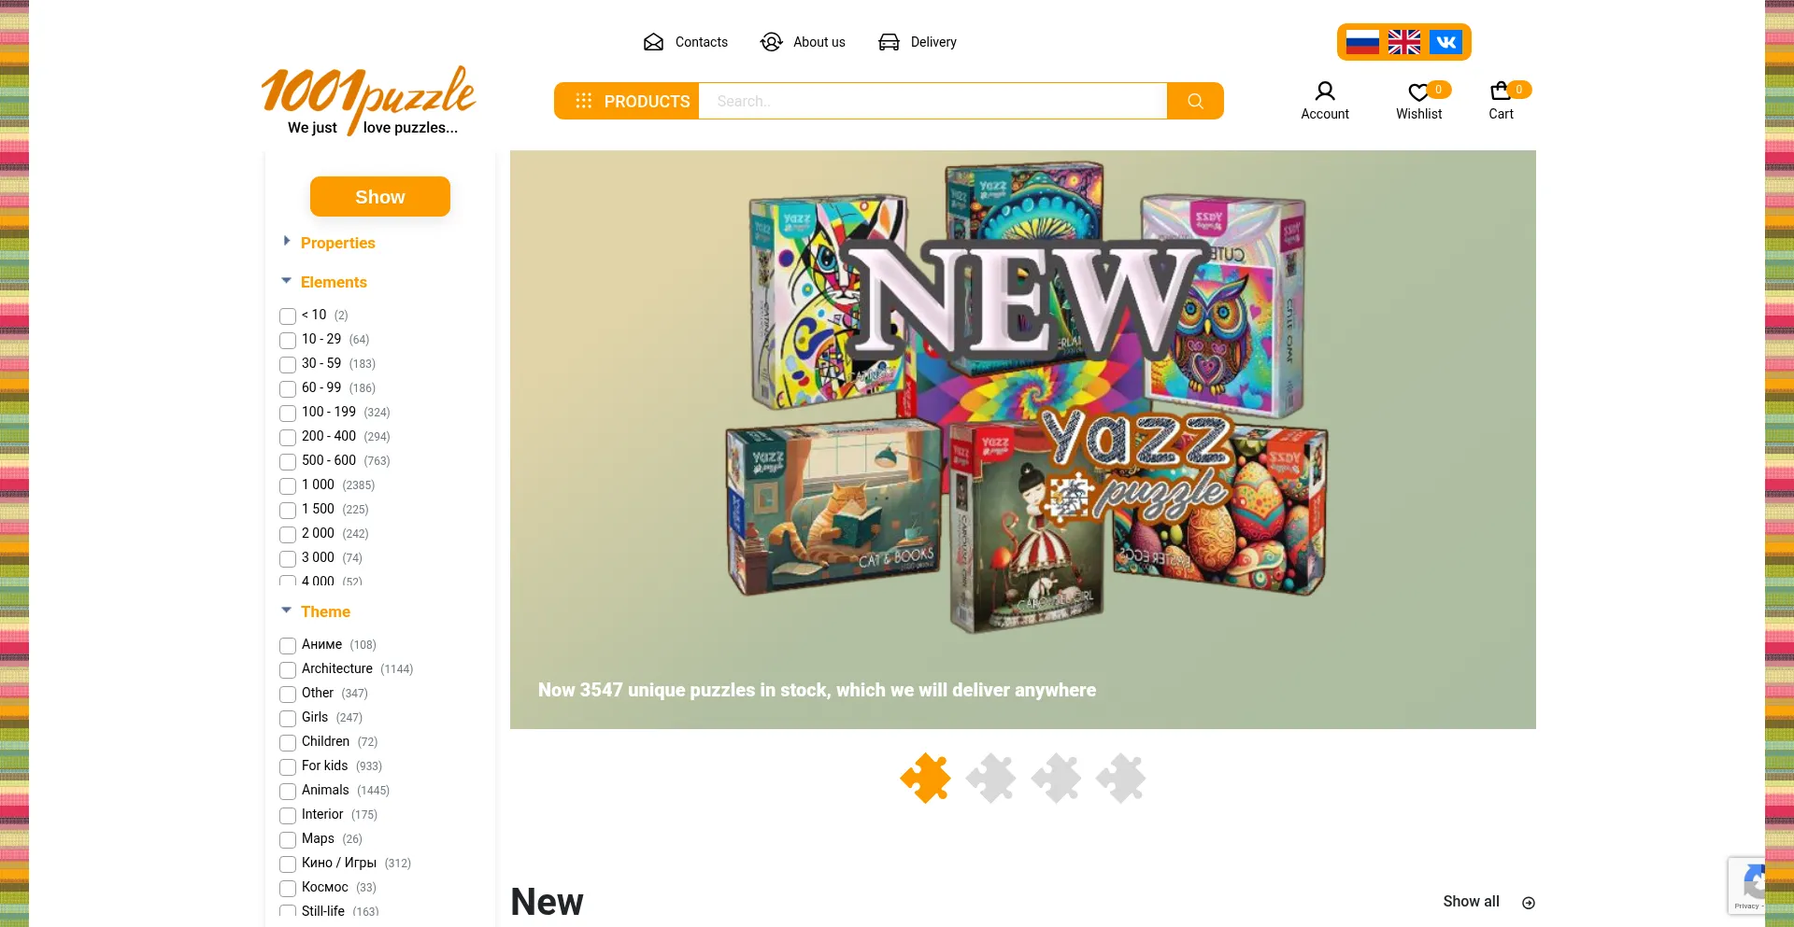Image resolution: width=1794 pixels, height=927 pixels.
Task: Open the VK social network icon
Action: (x=1445, y=42)
